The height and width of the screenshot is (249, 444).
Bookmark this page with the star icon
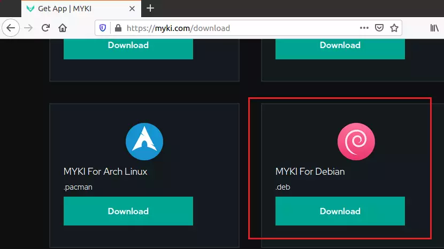coord(394,28)
